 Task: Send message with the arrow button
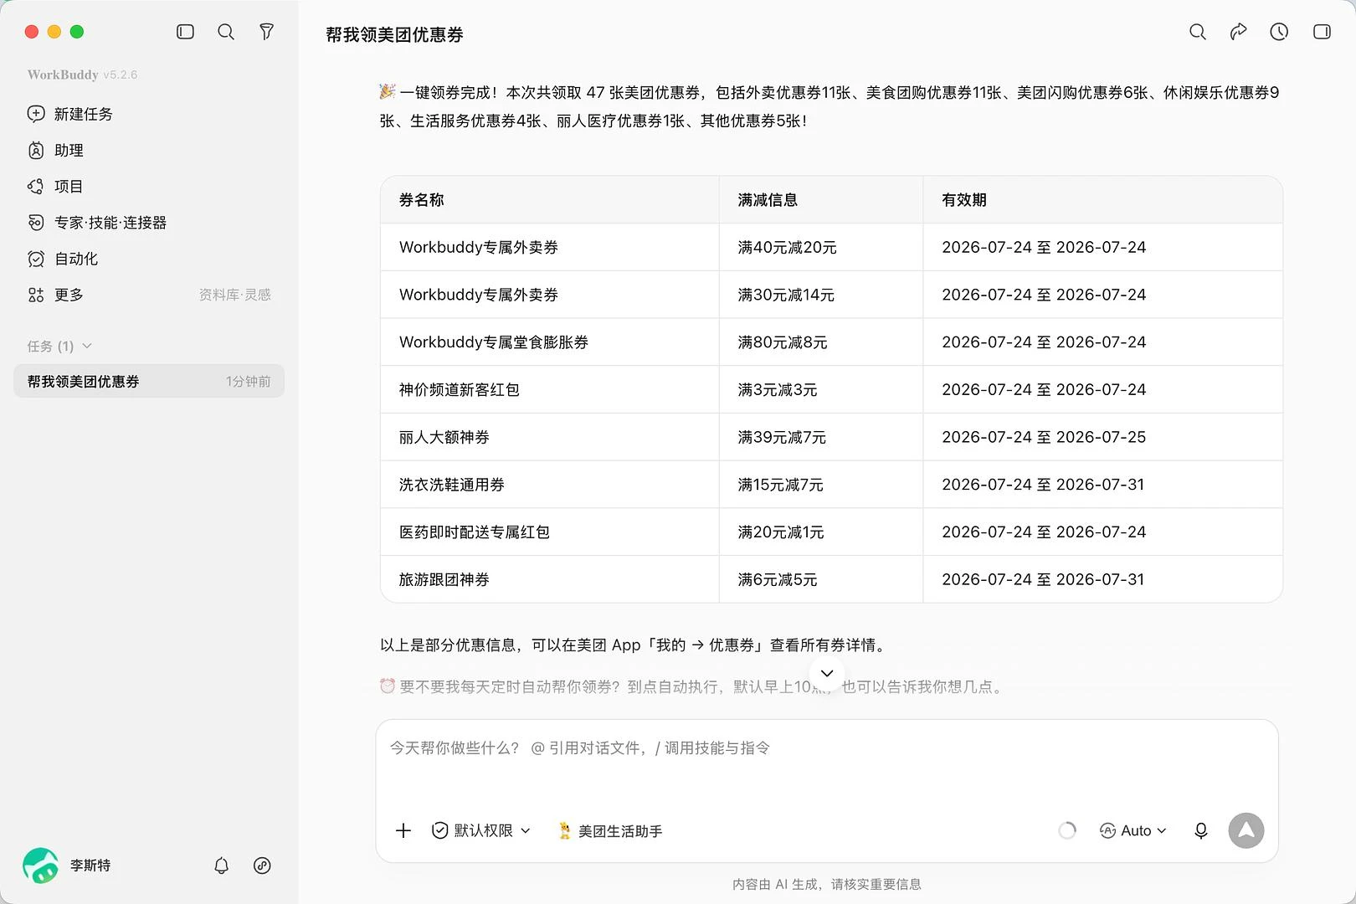[x=1246, y=830]
